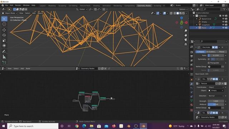Viewport: 229px width, 129px height.
Task: Select the Rotate tool
Action: (4, 35)
